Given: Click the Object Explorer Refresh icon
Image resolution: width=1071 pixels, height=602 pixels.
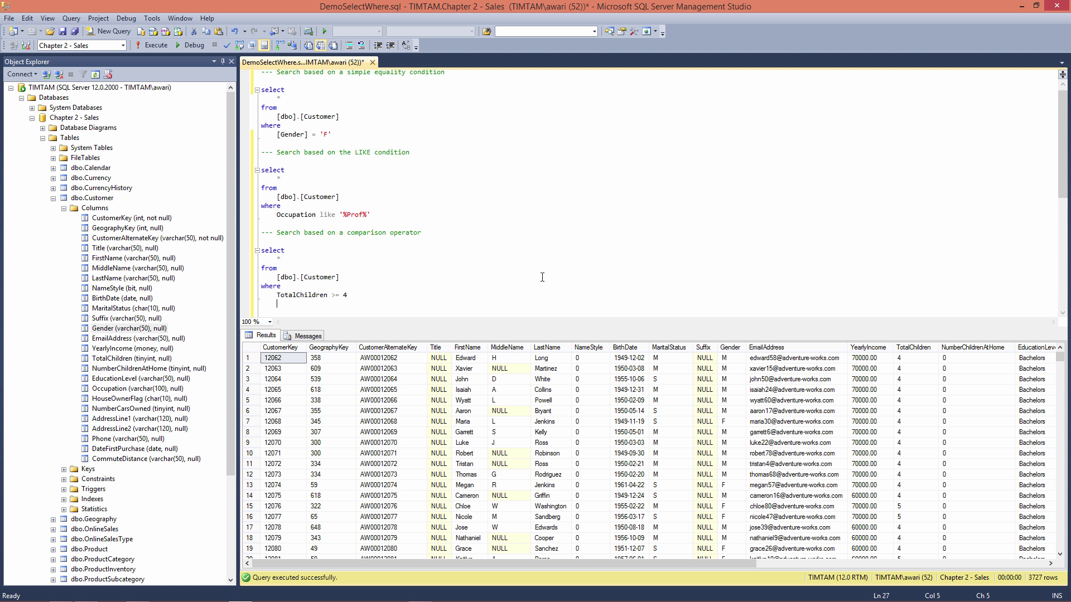Looking at the screenshot, I should (x=95, y=74).
